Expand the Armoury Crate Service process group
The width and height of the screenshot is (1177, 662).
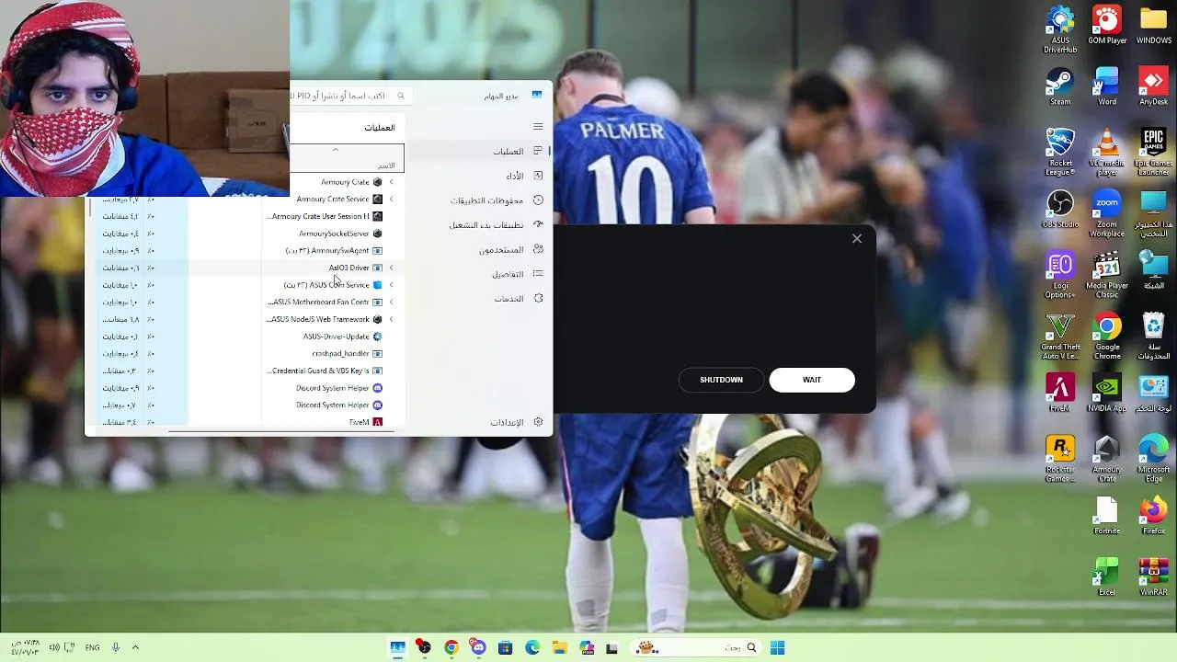[391, 199]
